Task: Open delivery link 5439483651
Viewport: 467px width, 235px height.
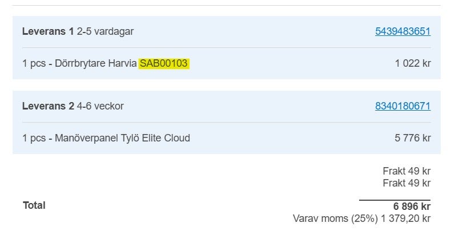Action: pos(402,31)
